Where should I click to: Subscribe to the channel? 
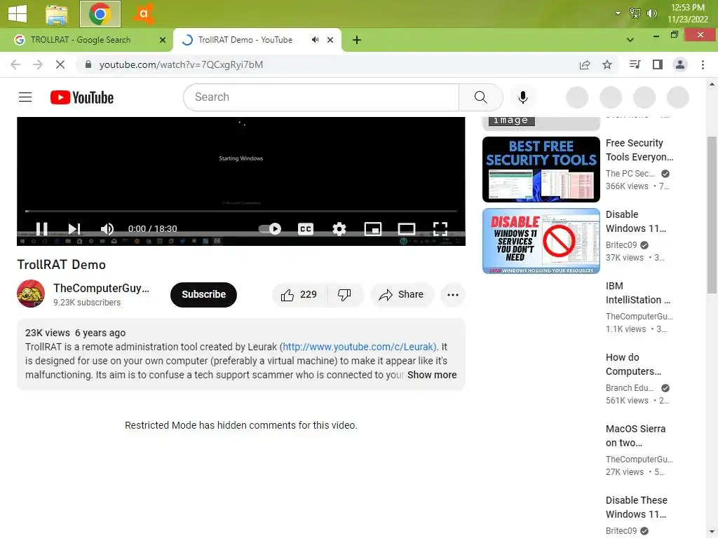tap(203, 295)
